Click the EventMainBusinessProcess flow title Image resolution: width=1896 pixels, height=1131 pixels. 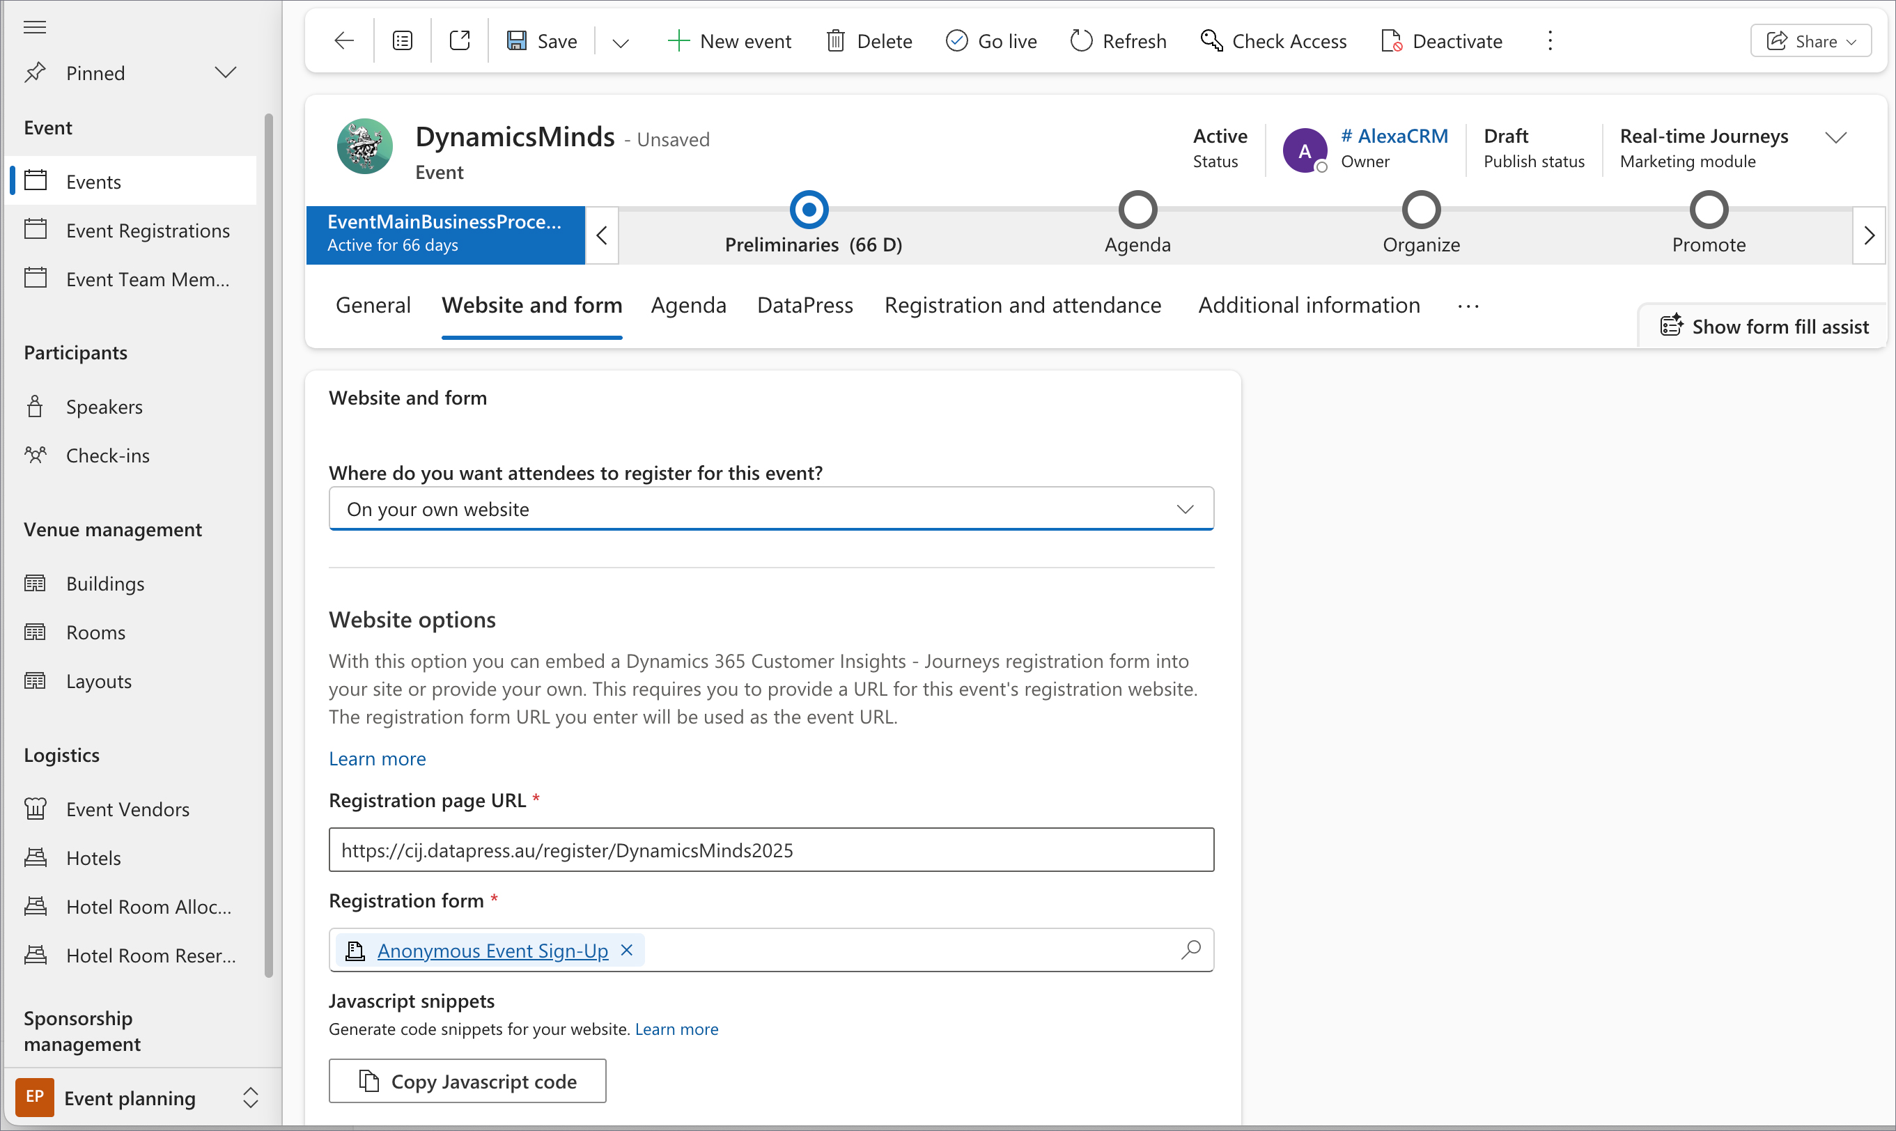point(445,234)
